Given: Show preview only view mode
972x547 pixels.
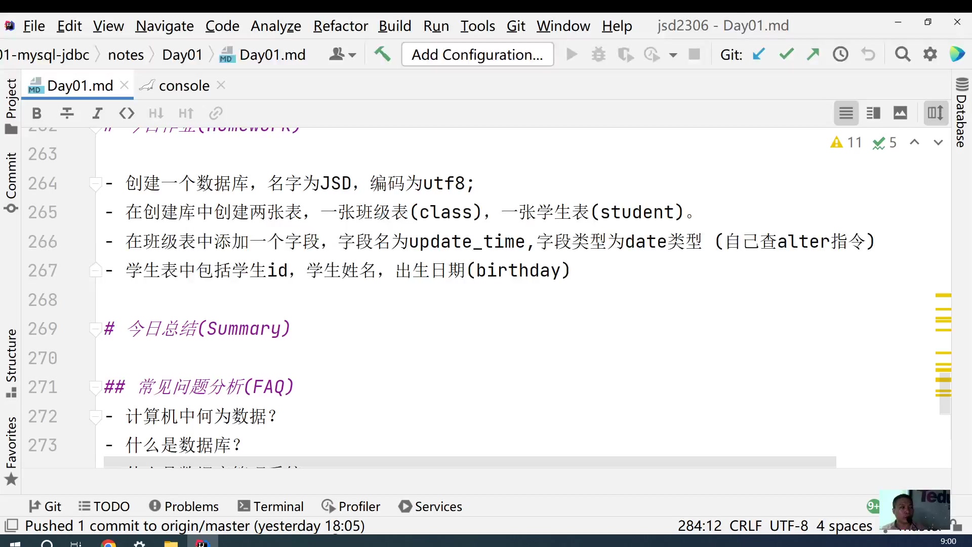Looking at the screenshot, I should coord(901,113).
